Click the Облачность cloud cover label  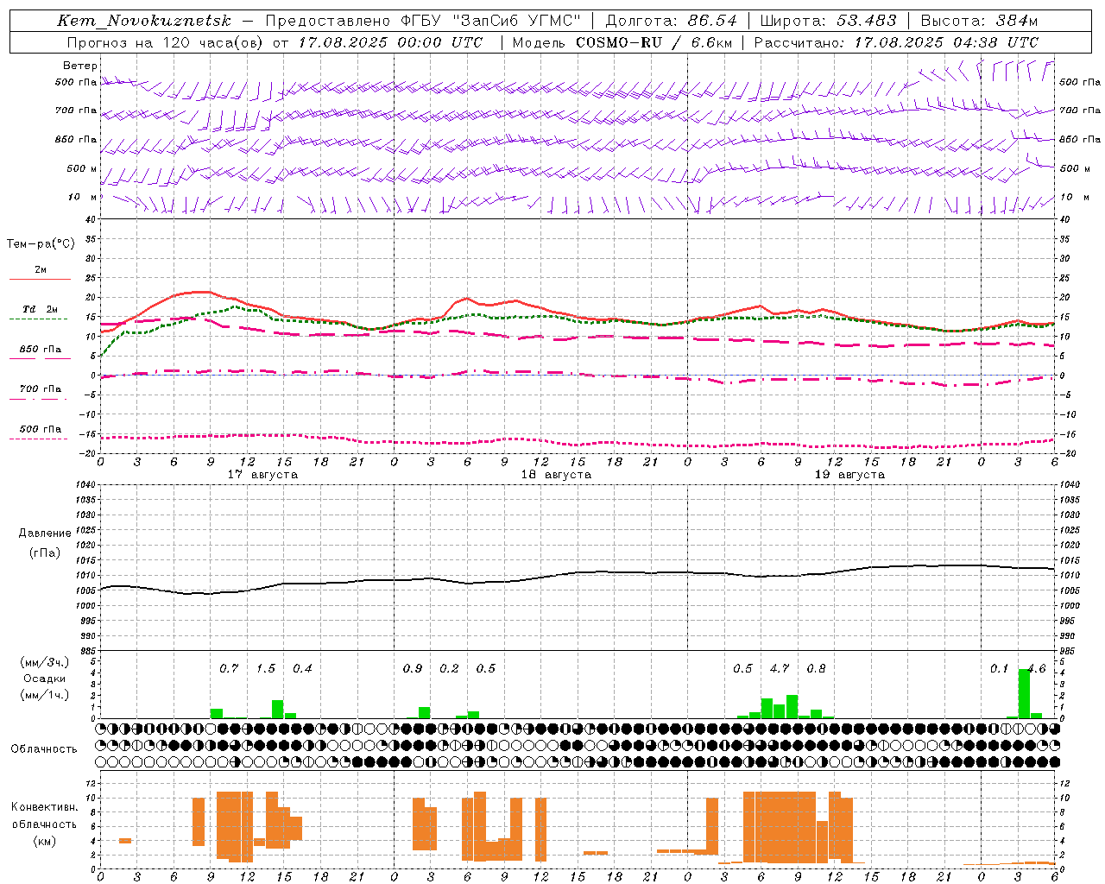click(x=44, y=749)
